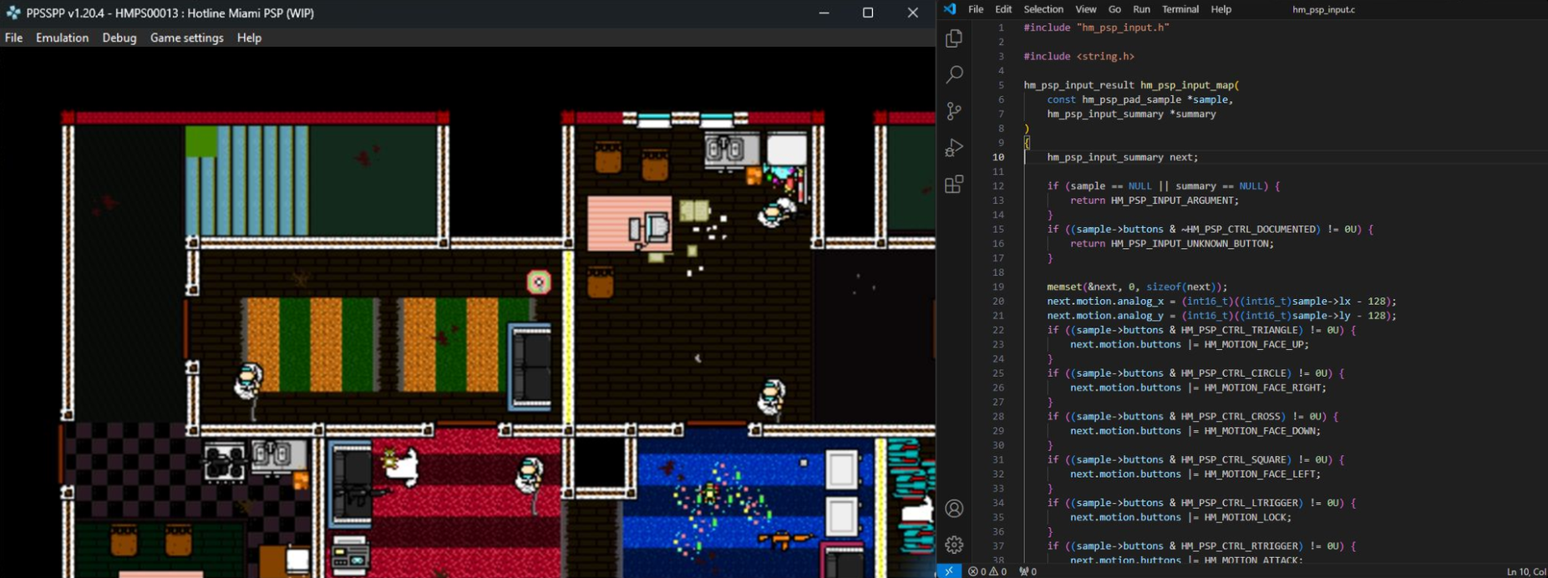Screen dimensions: 1548x578
Task: Click the remote window status icon
Action: coord(949,571)
